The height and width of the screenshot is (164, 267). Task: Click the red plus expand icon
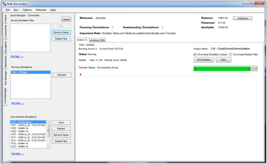click(80, 75)
